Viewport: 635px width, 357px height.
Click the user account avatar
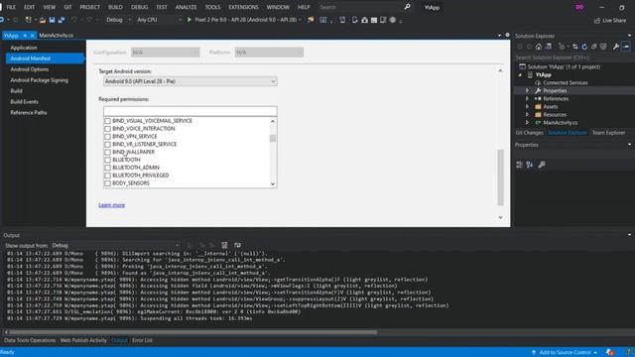pyautogui.click(x=579, y=7)
